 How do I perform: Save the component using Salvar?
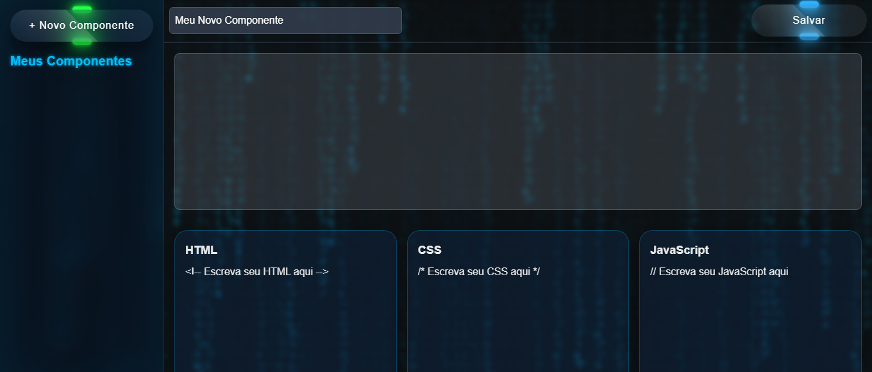[809, 21]
